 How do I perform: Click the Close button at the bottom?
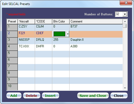tap(119, 96)
